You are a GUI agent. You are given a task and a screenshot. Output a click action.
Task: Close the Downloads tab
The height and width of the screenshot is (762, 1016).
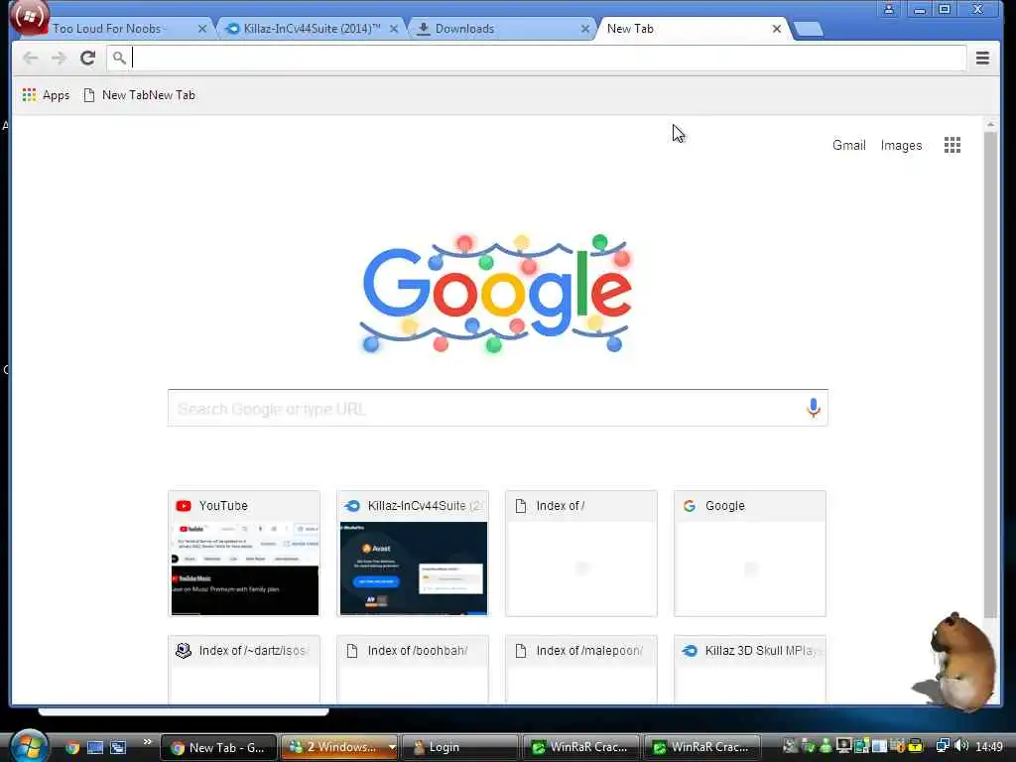[x=585, y=29]
